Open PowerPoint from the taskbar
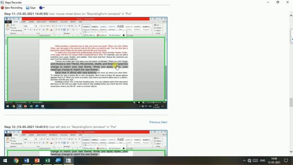The width and height of the screenshot is (293, 165). pos(37,160)
